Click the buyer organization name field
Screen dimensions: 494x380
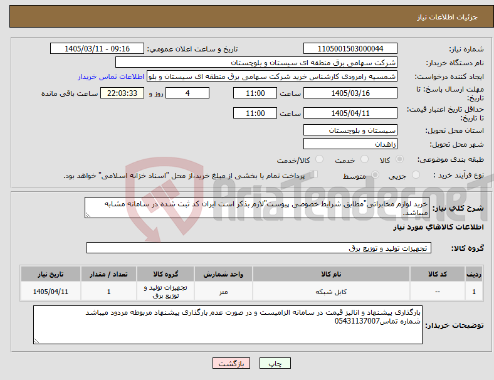256,62
